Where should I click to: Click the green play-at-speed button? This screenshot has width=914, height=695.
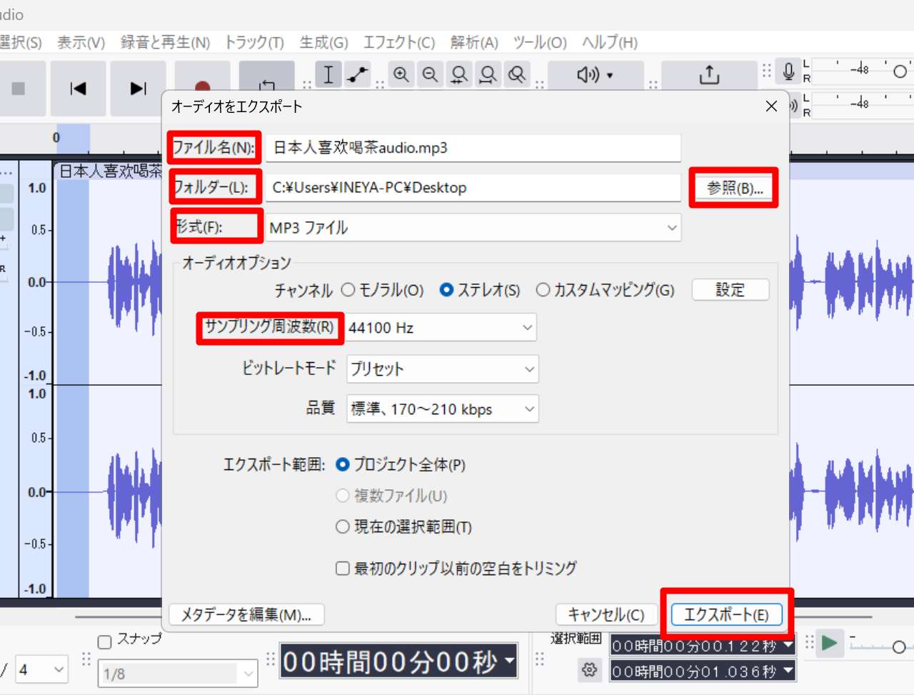[829, 643]
